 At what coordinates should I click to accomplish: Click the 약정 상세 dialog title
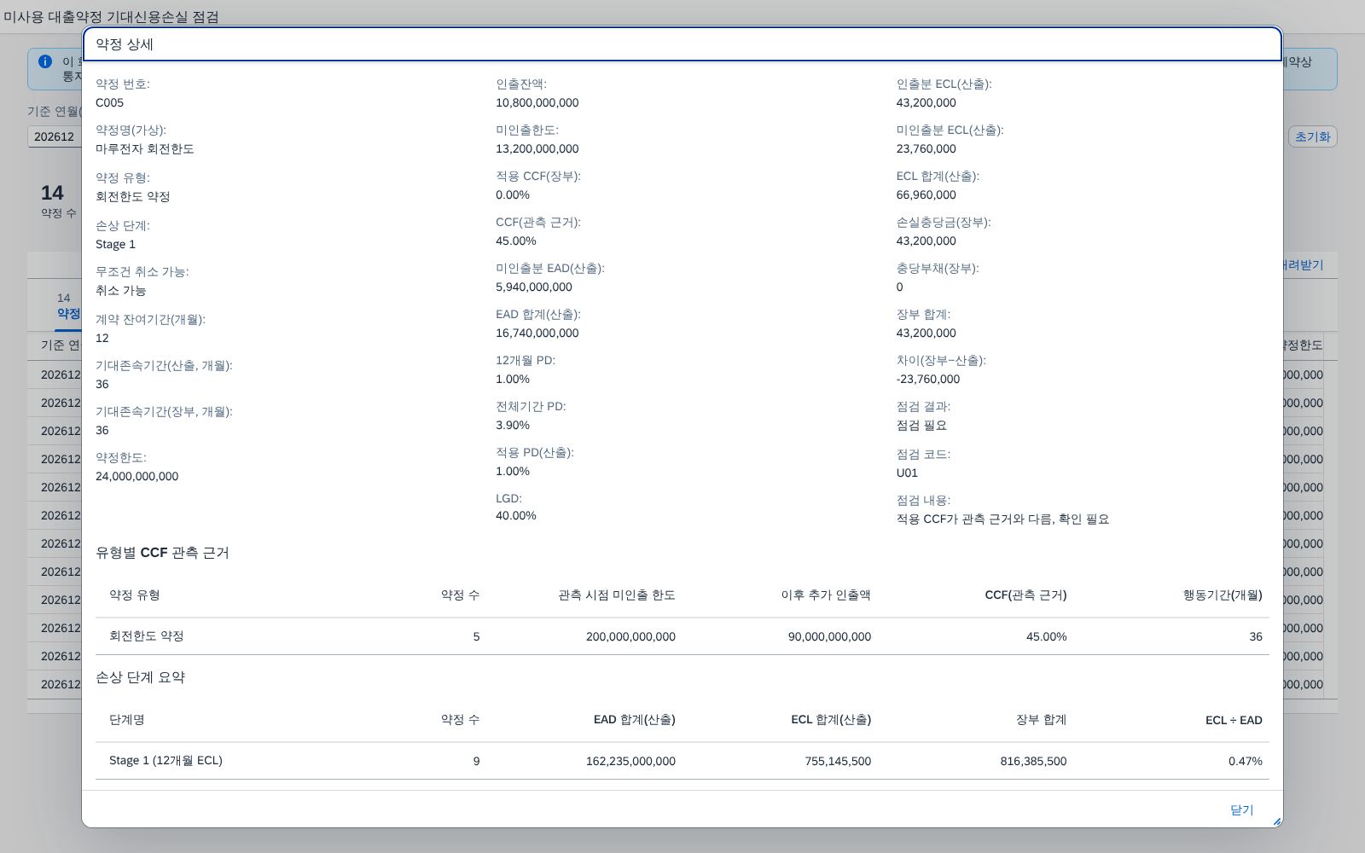[x=125, y=44]
